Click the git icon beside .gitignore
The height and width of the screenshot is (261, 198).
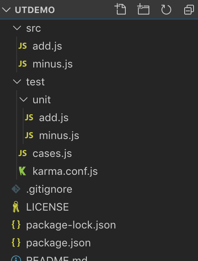[16, 189]
